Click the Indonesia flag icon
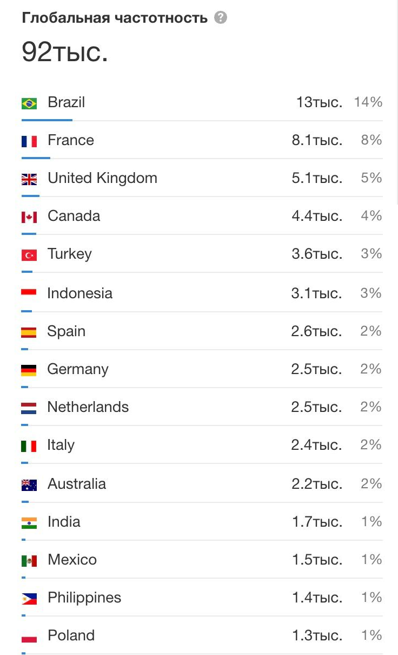Image resolution: width=398 pixels, height=655 pixels. click(29, 293)
